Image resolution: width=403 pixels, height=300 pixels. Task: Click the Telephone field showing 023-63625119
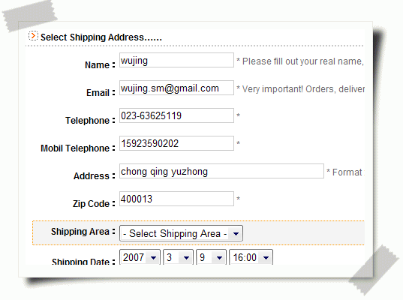tap(176, 115)
